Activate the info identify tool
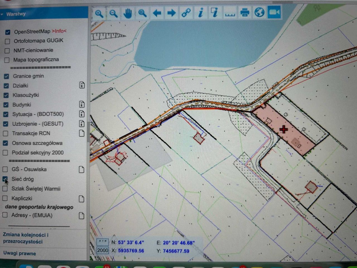Screen dimensions: 357x268 click(201, 13)
